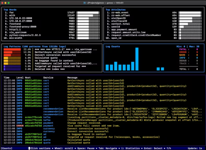Viewport: 206px width, 150px height.
Task: Close the gonzo terminal window
Action: click(x=2, y=3)
